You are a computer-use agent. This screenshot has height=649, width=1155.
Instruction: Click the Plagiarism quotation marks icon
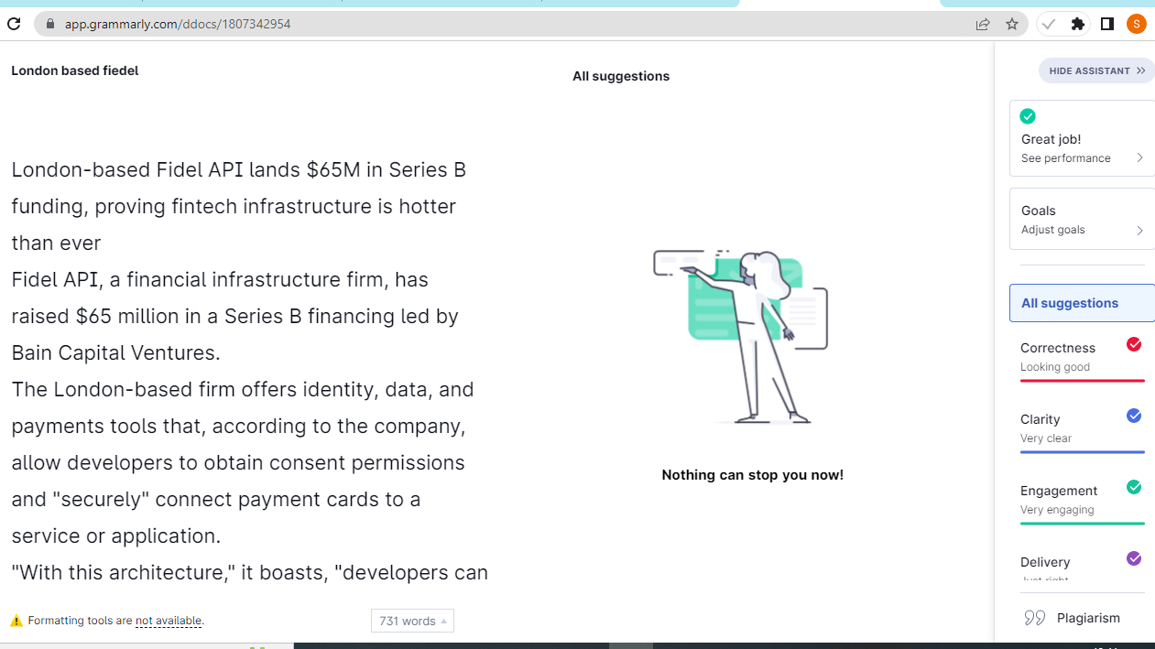point(1035,618)
